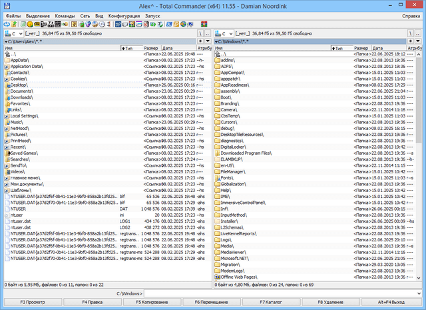Click the left panel root directory \ button
The image size is (426, 310).
200,33
